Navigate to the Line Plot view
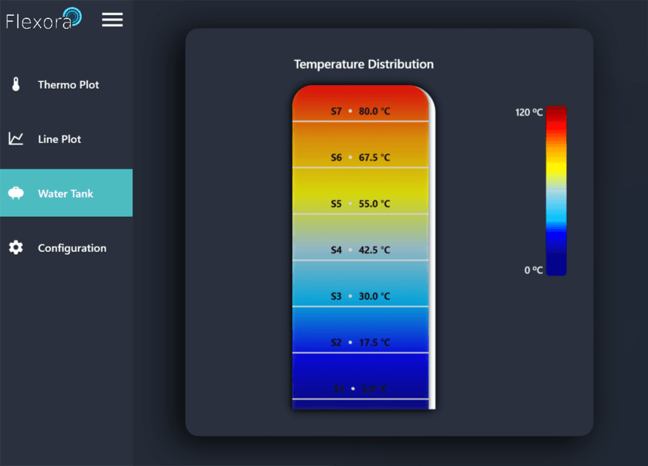 click(59, 139)
